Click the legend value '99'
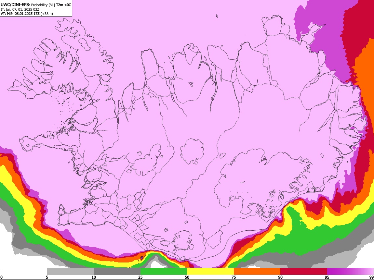The image size is (374, 280). tap(371, 277)
